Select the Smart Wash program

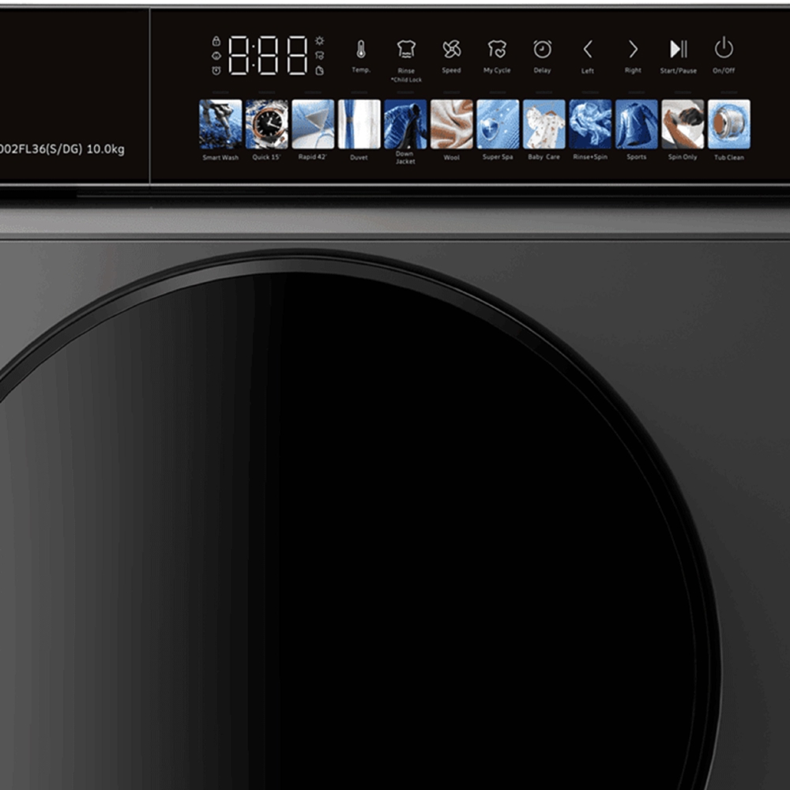click(220, 124)
